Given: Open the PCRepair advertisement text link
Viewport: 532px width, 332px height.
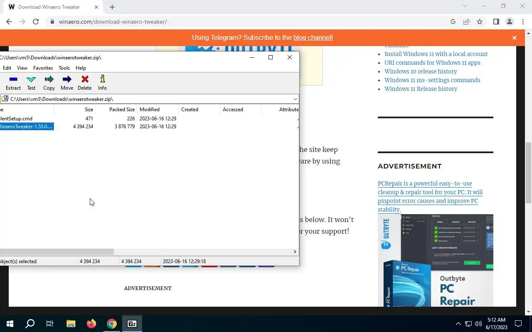Looking at the screenshot, I should tap(430, 196).
